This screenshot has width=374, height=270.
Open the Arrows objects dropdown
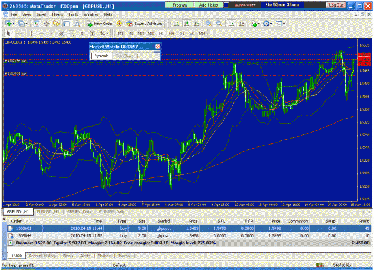tap(104, 33)
